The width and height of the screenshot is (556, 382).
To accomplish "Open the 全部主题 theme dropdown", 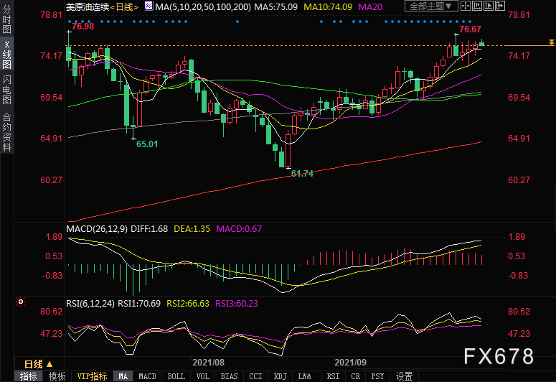I will click(431, 6).
